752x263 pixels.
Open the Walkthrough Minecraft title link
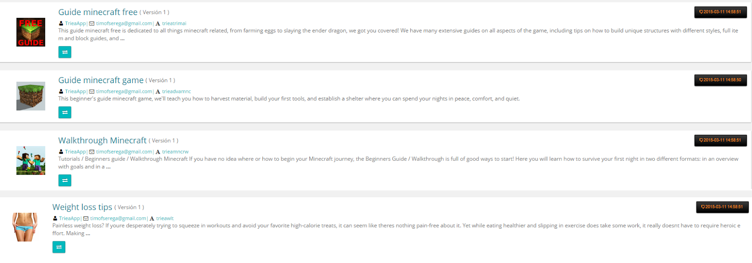[102, 140]
